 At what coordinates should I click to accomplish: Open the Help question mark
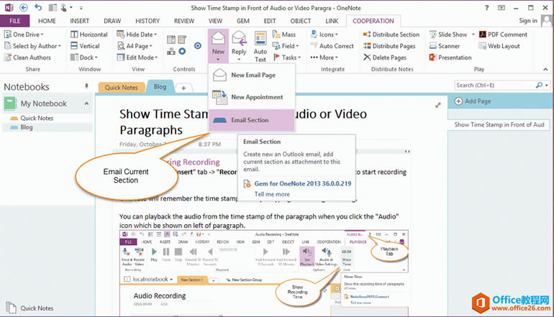[x=487, y=7]
